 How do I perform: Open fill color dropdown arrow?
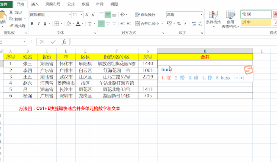pyautogui.click(x=73, y=23)
